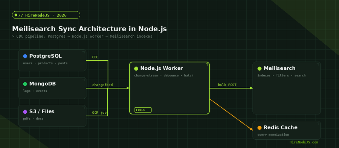Image resolution: width=339 pixels, height=148 pixels.
Task: Click the lime Node.js Worker dot icon
Action: (136, 69)
